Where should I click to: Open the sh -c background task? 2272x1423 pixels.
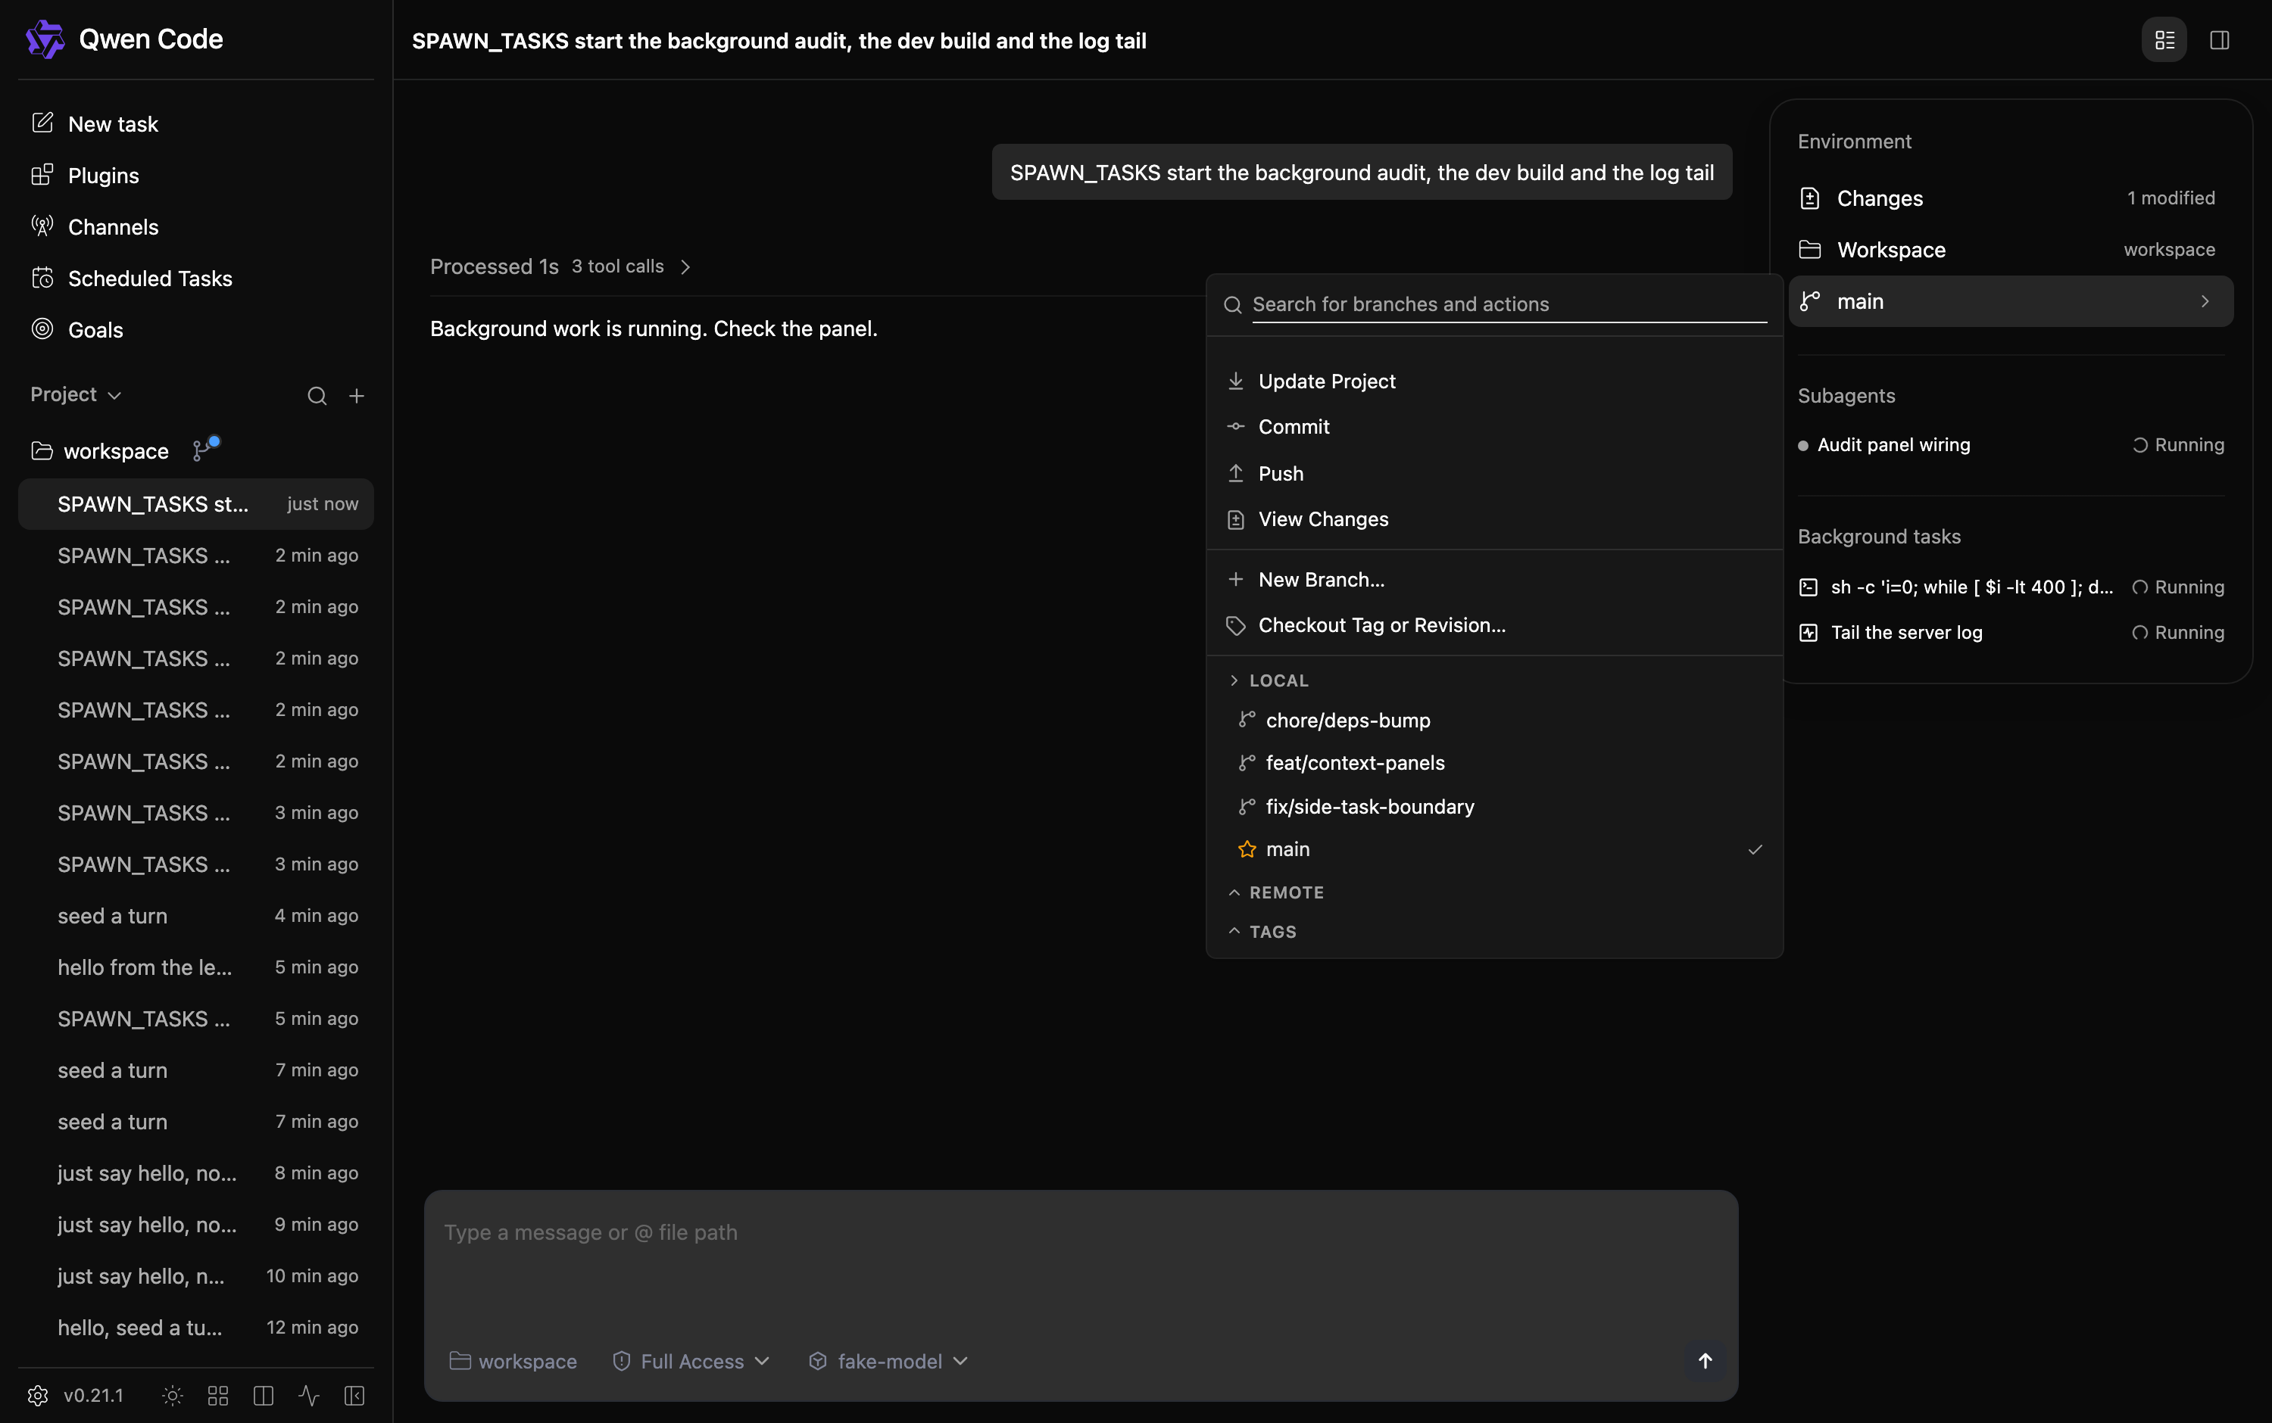click(x=2010, y=587)
